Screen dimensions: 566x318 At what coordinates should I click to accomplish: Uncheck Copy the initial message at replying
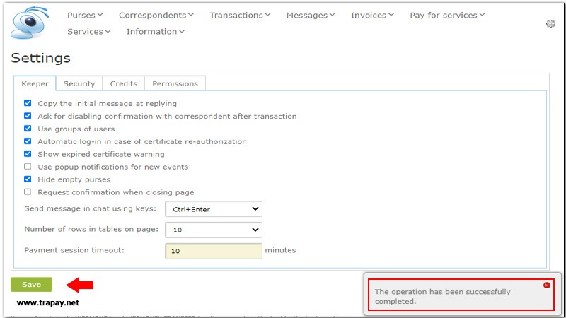(x=28, y=103)
